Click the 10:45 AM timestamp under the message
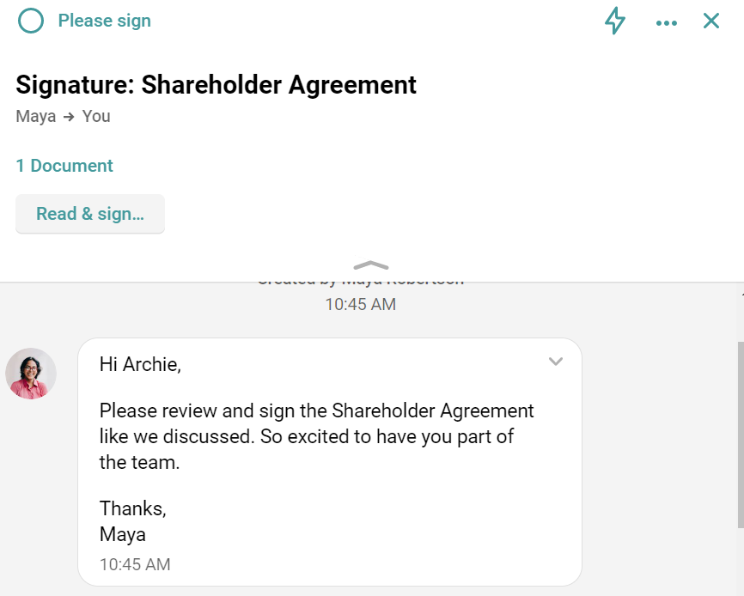This screenshot has width=744, height=596. pyautogui.click(x=134, y=564)
